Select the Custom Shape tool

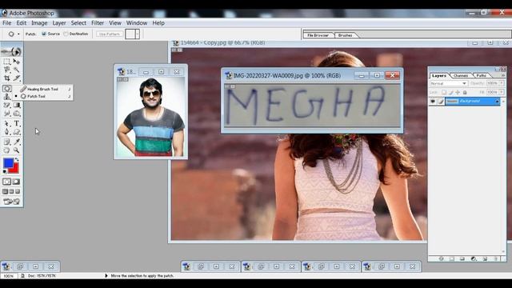(x=16, y=131)
